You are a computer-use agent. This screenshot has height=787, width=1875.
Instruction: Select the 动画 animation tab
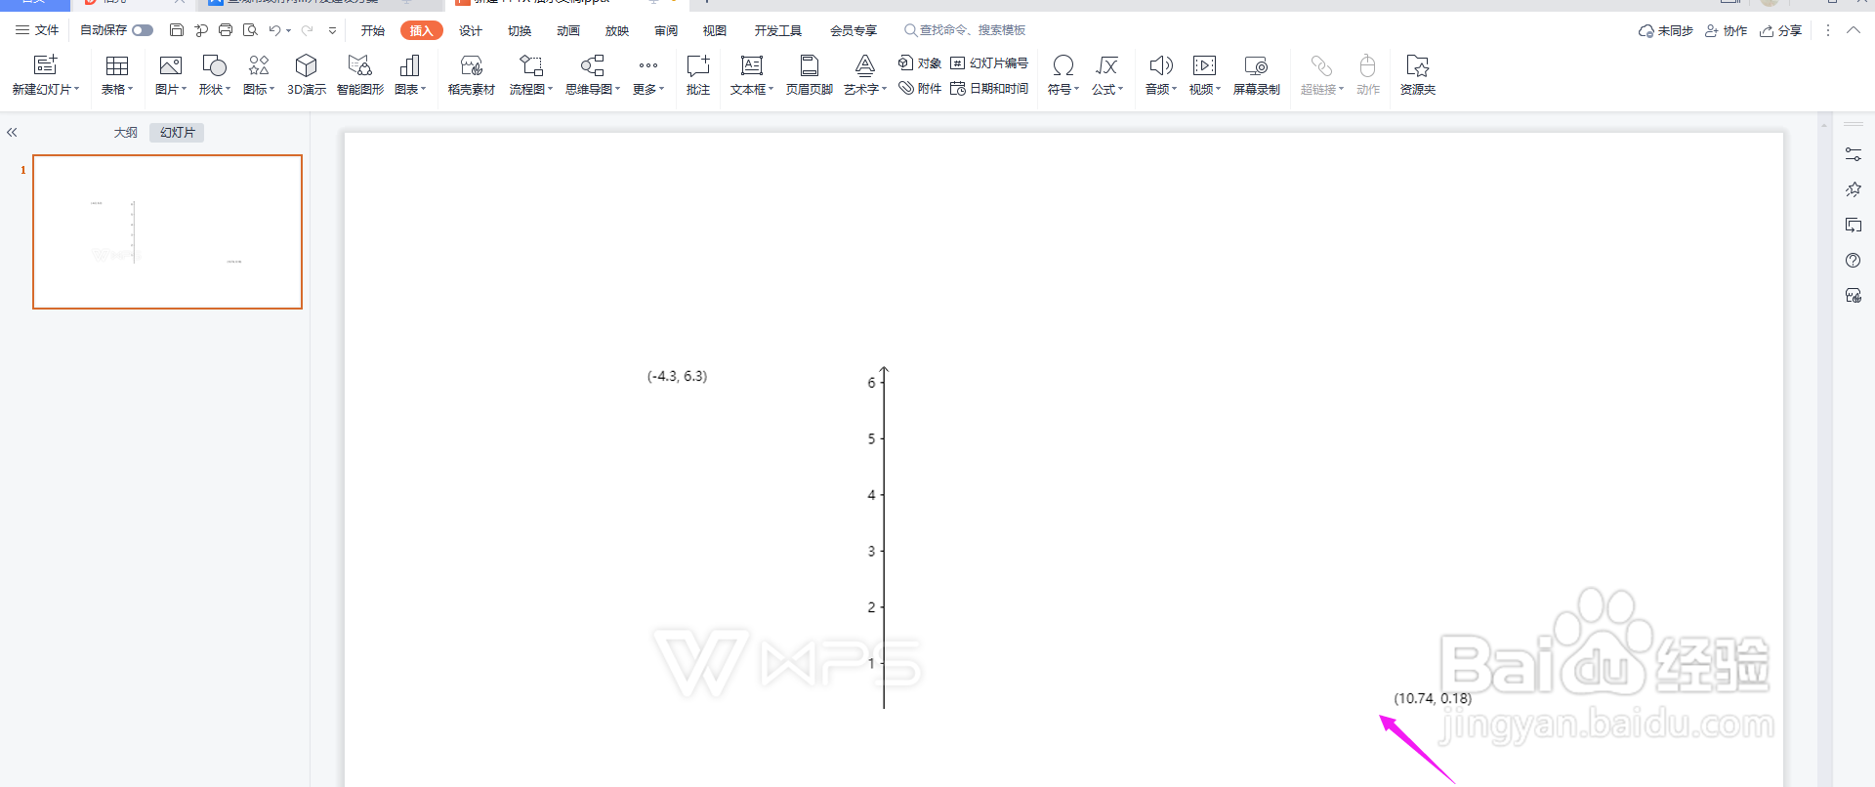(x=568, y=30)
